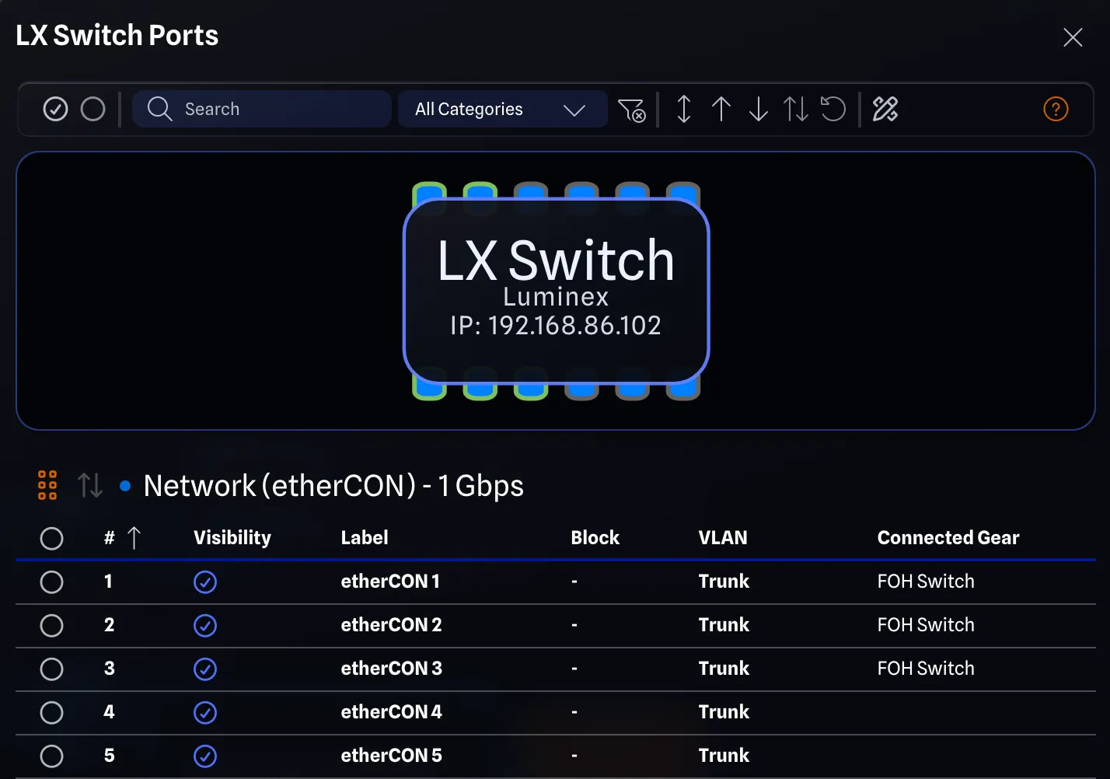The width and height of the screenshot is (1110, 779).
Task: Click the reset circular arrow icon
Action: point(833,109)
